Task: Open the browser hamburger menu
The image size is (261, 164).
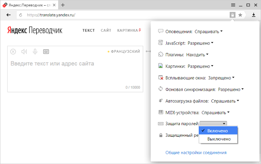Action: click(233, 5)
